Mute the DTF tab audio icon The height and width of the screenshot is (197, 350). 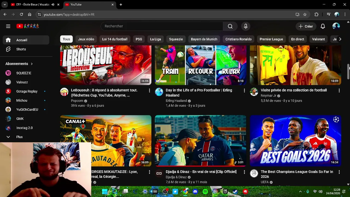pos(53,5)
